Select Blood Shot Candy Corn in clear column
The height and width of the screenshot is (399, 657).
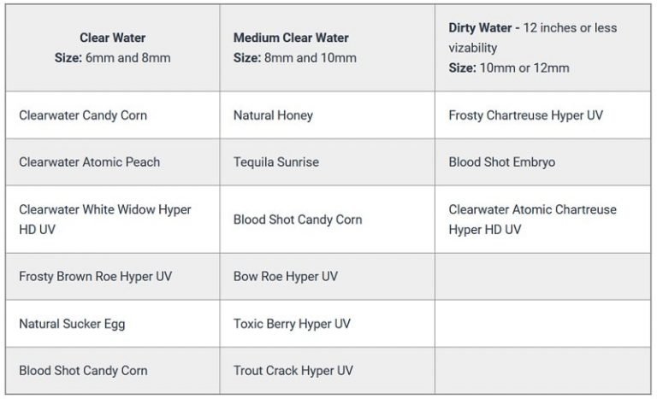pos(83,371)
